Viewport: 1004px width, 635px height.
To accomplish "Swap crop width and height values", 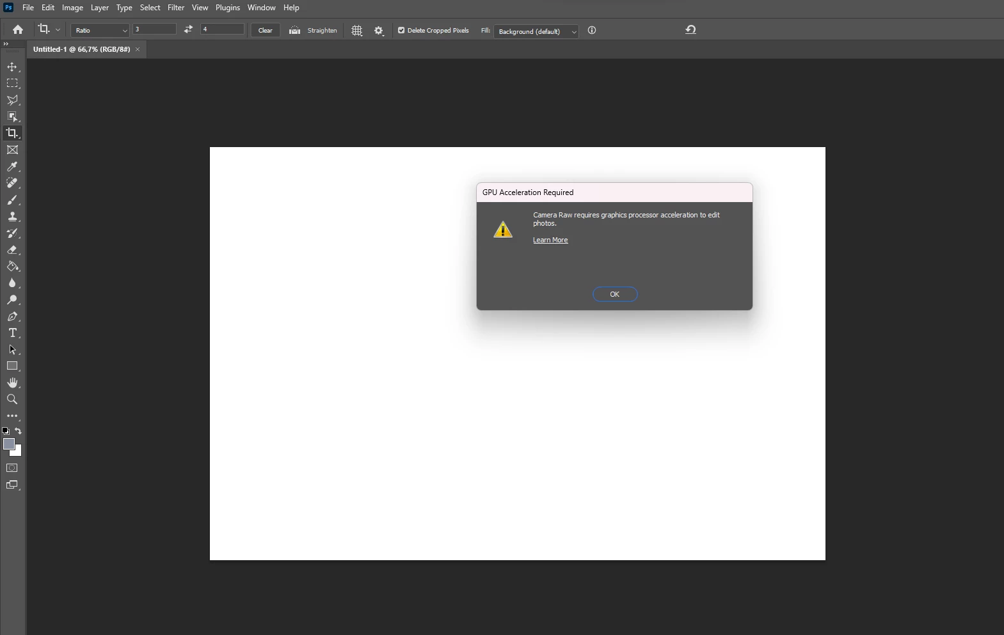I will (x=188, y=29).
